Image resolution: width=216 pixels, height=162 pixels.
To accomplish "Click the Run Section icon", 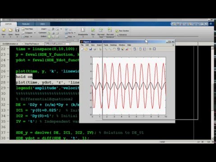I will (117, 31).
